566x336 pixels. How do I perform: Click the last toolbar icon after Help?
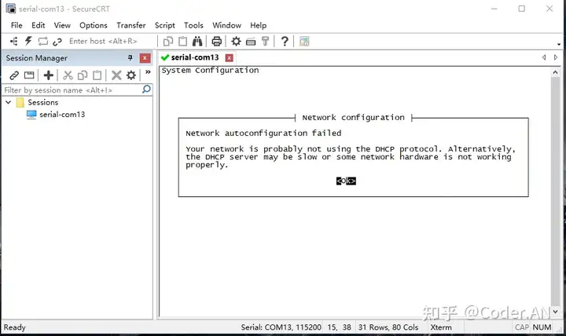pos(304,41)
